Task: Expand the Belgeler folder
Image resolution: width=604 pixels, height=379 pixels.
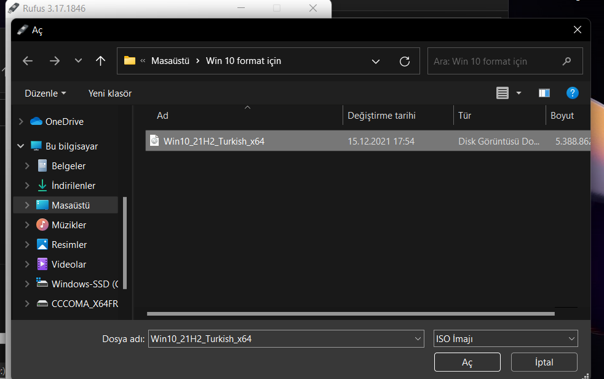Action: [x=27, y=166]
